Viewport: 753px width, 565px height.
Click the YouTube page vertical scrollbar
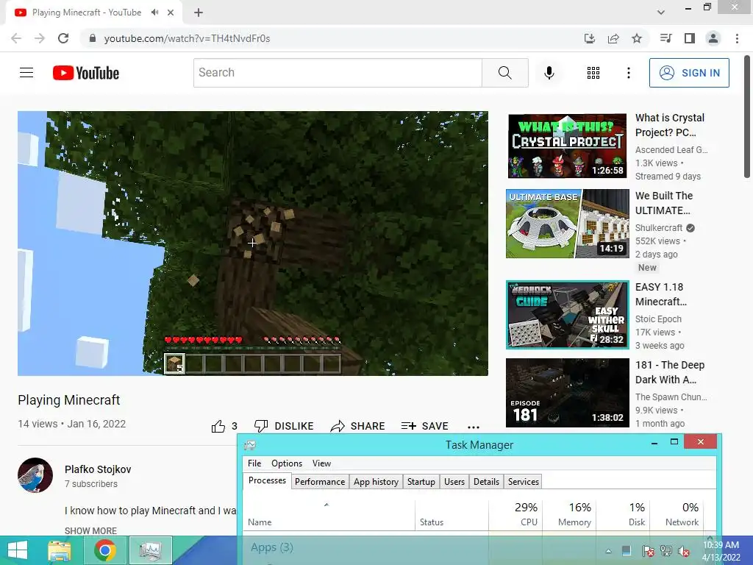click(x=747, y=117)
